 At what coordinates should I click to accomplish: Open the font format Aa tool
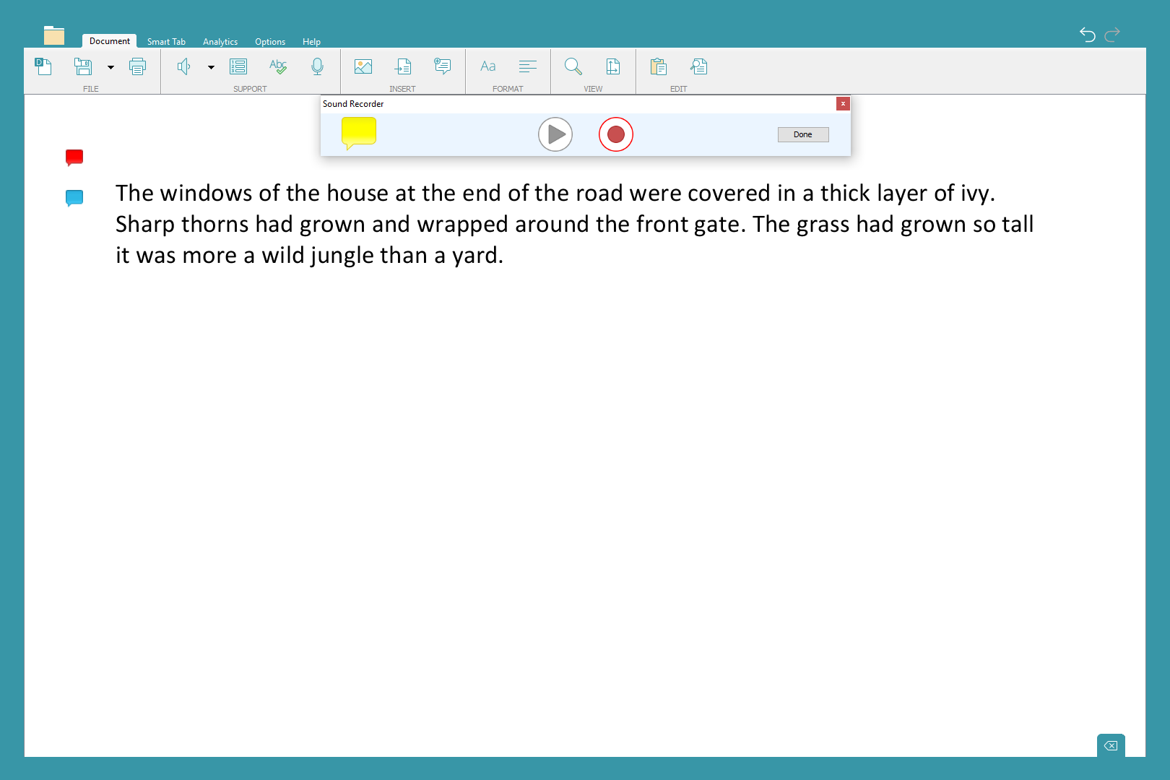pos(488,67)
